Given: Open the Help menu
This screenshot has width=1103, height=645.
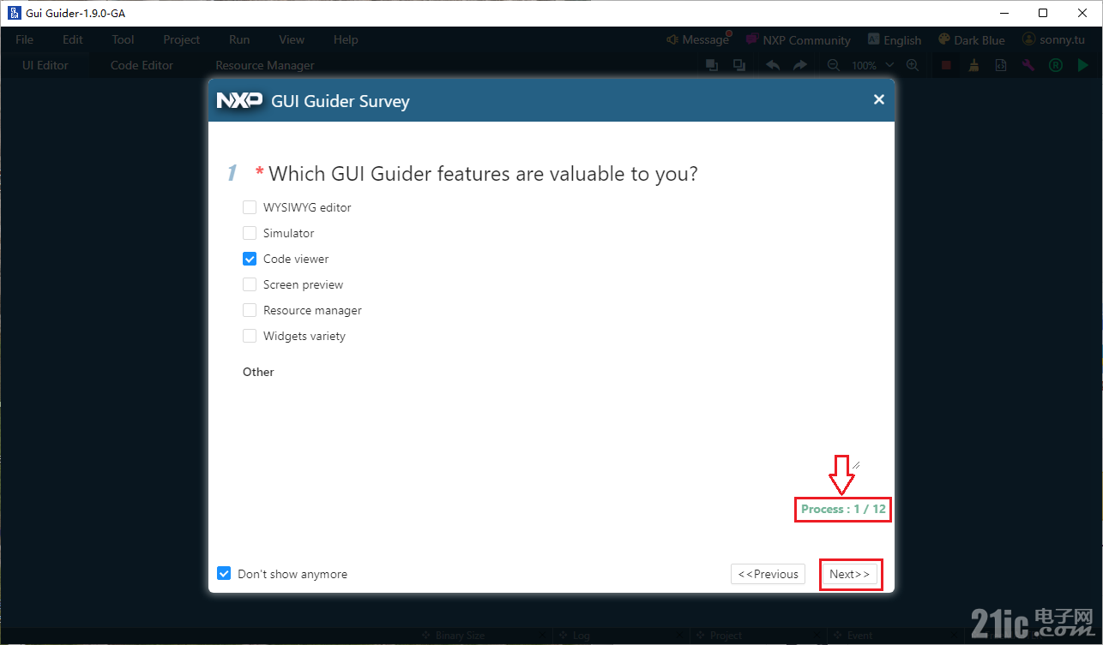Looking at the screenshot, I should coord(346,40).
